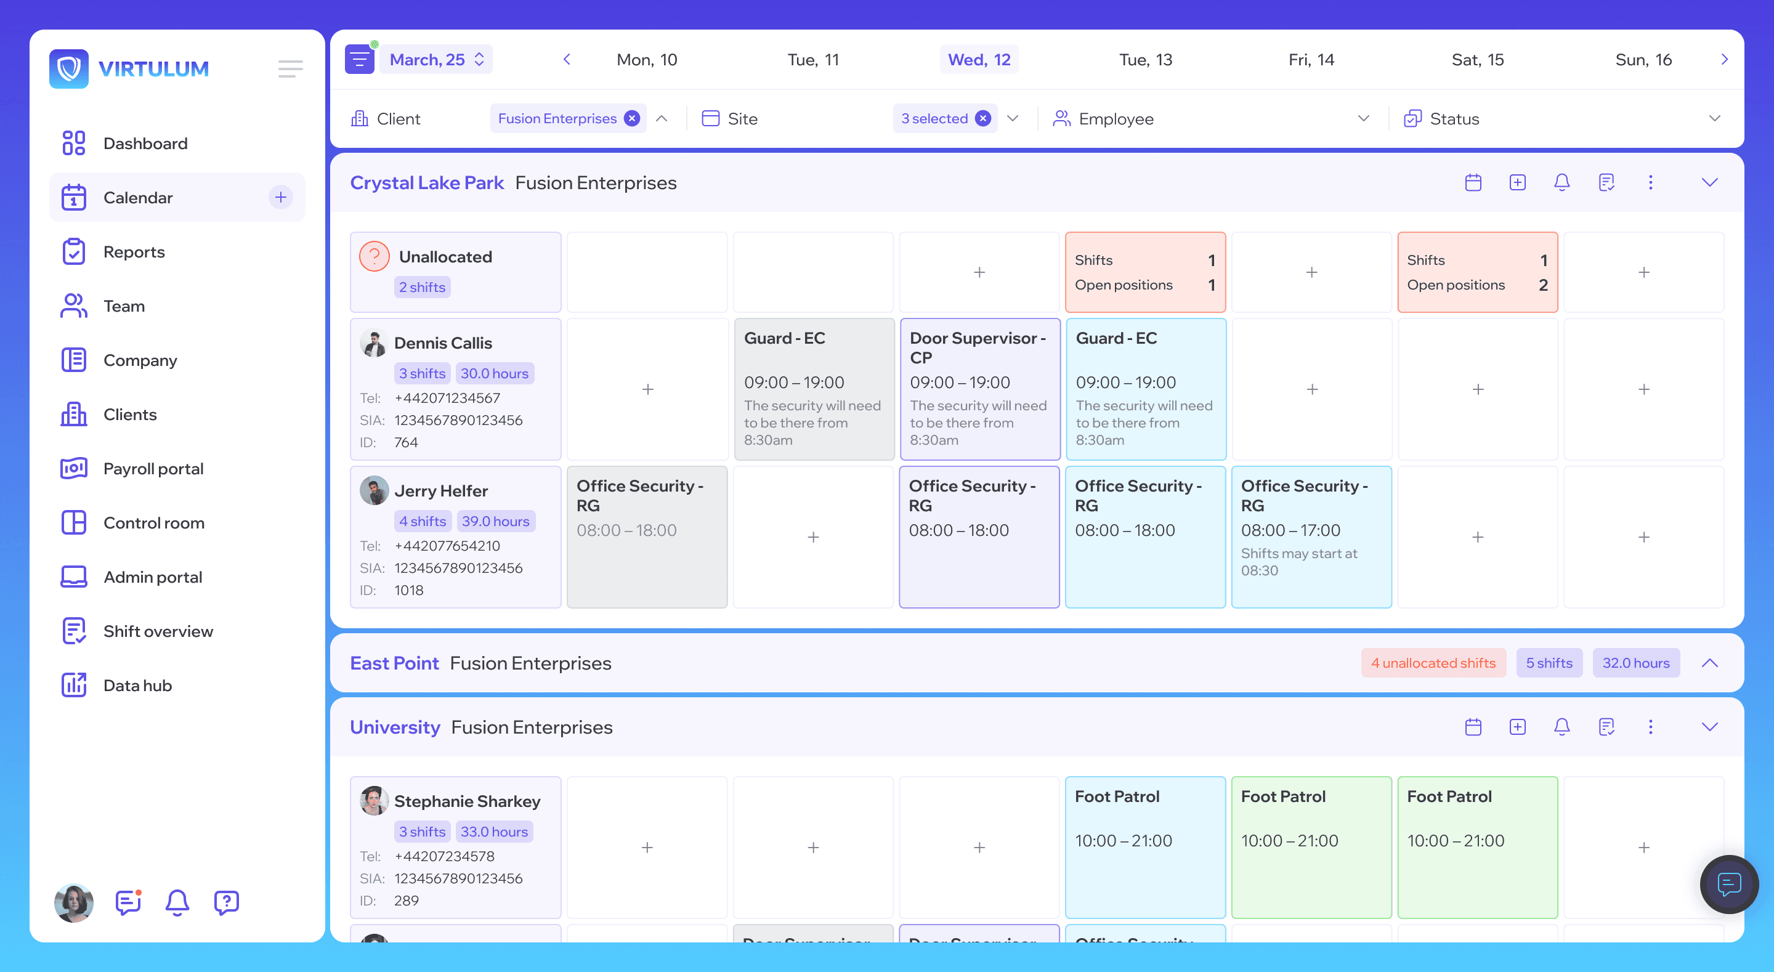Click the bell icon in Crystal Lake Park header
Image resolution: width=1774 pixels, height=972 pixels.
point(1561,182)
